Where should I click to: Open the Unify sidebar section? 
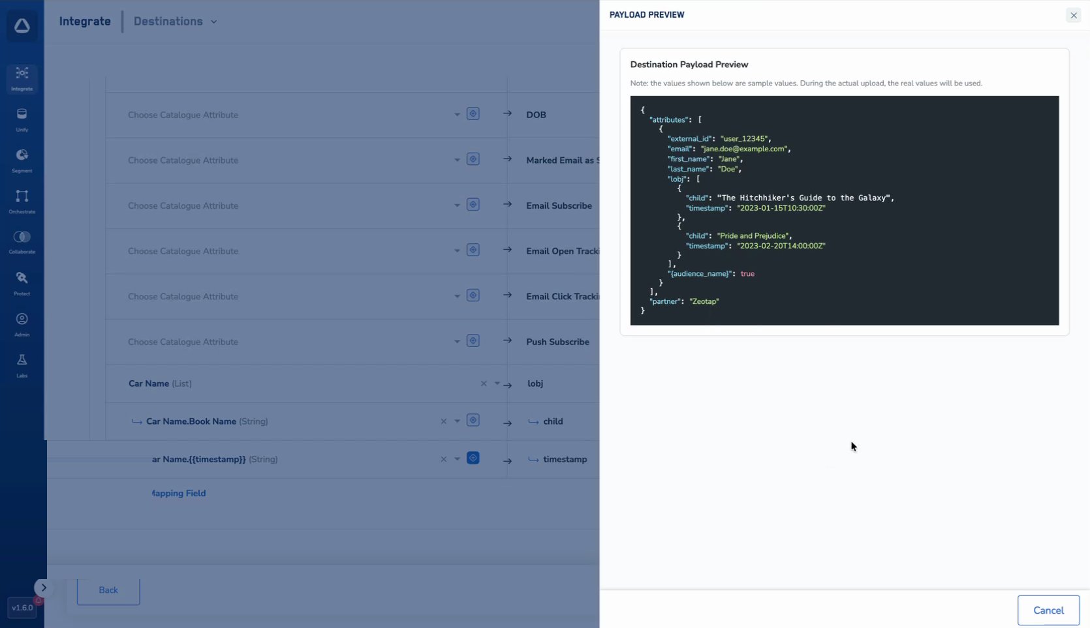[22, 119]
